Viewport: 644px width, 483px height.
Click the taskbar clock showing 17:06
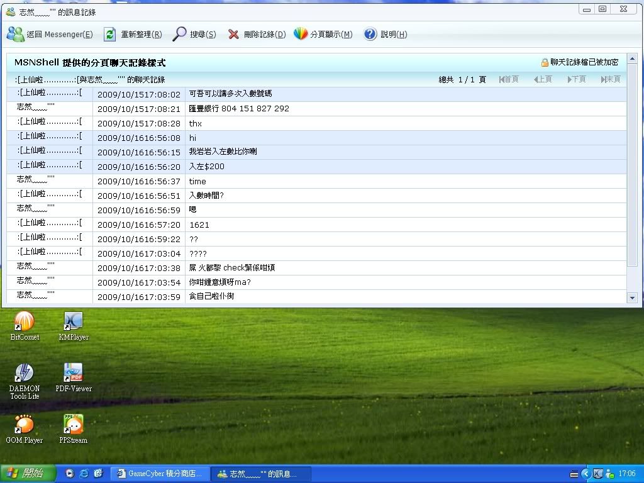(627, 474)
